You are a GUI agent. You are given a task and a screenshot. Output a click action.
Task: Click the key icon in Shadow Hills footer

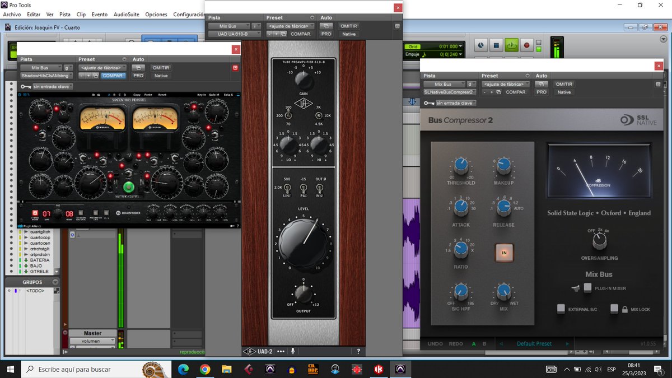(x=231, y=226)
